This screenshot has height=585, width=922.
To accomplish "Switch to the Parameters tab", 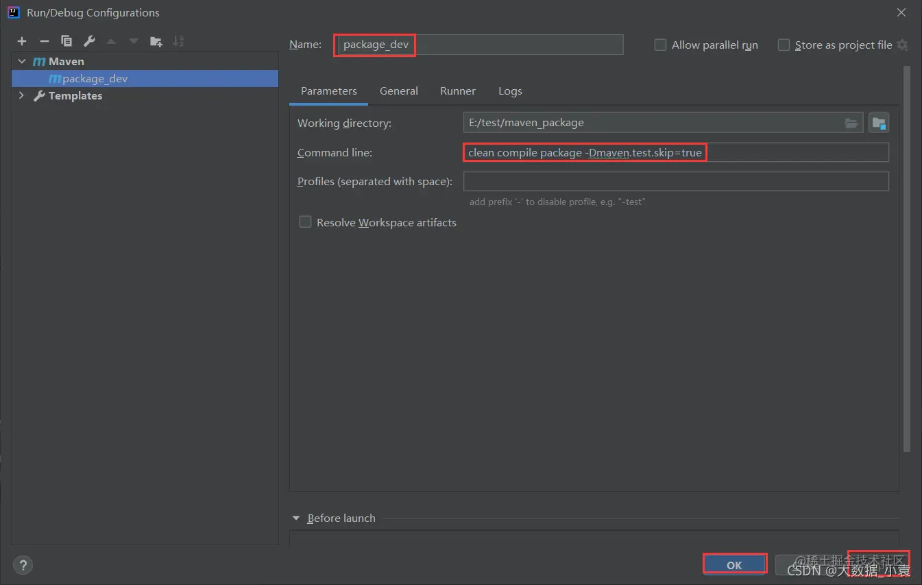I will point(329,91).
